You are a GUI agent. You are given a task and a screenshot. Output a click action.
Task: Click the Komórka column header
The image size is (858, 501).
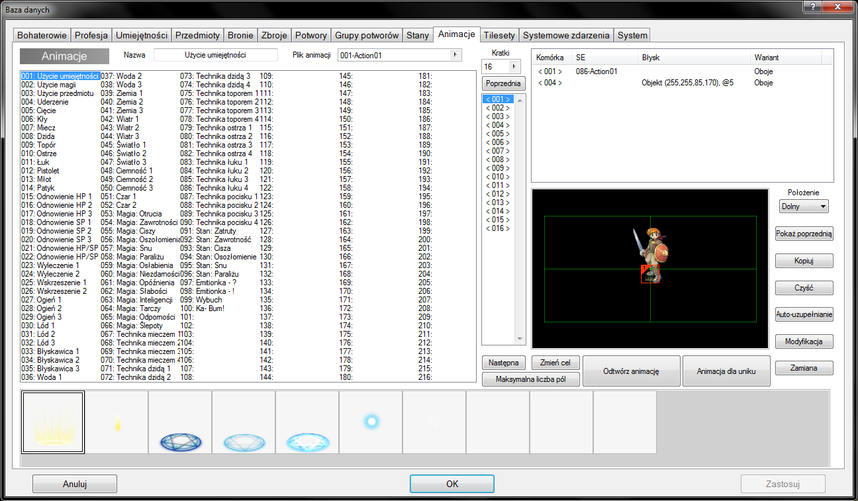[x=551, y=58]
